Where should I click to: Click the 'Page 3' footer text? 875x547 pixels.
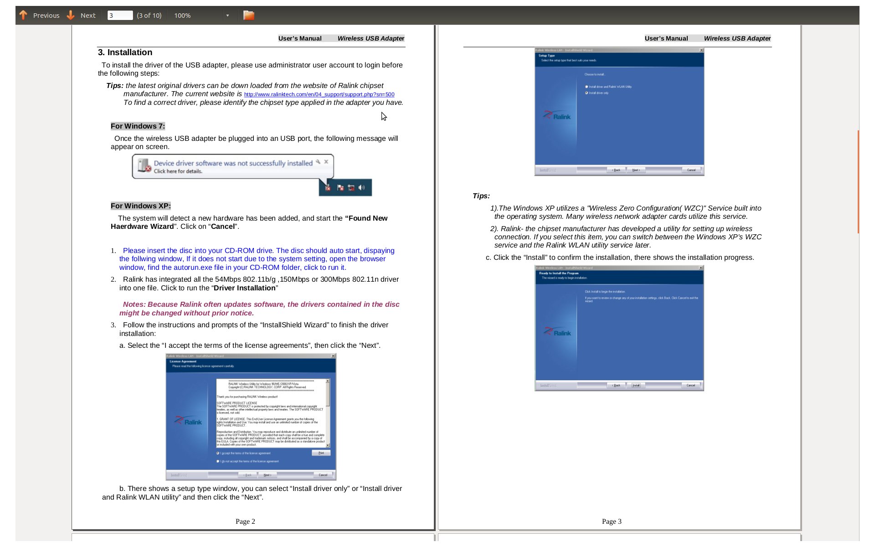(612, 521)
